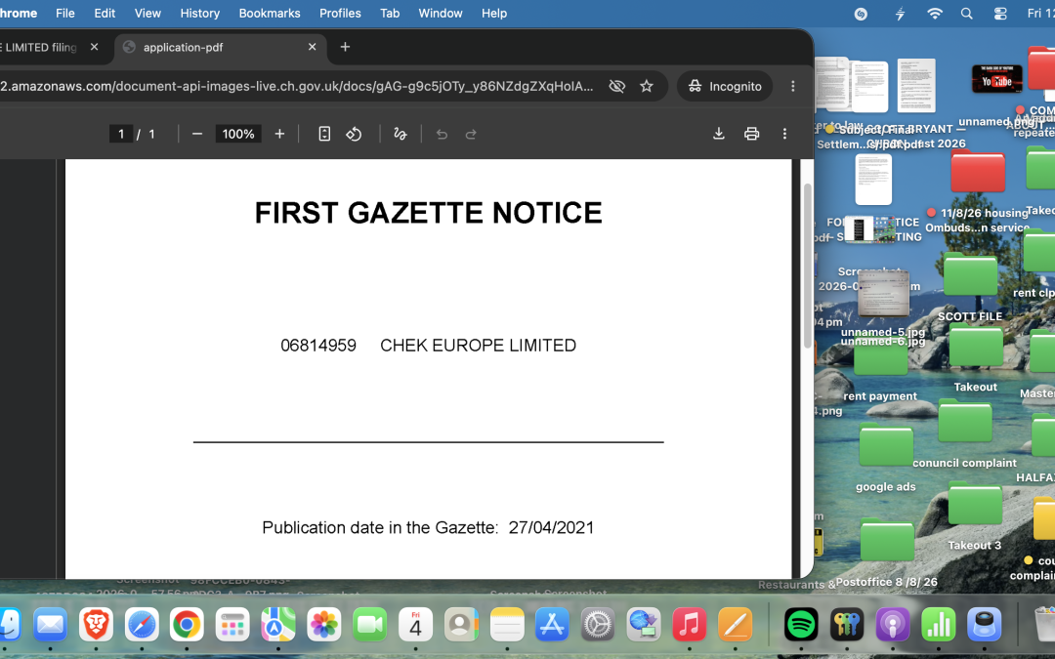1055x659 pixels.
Task: Open the Window menu
Action: pos(440,14)
